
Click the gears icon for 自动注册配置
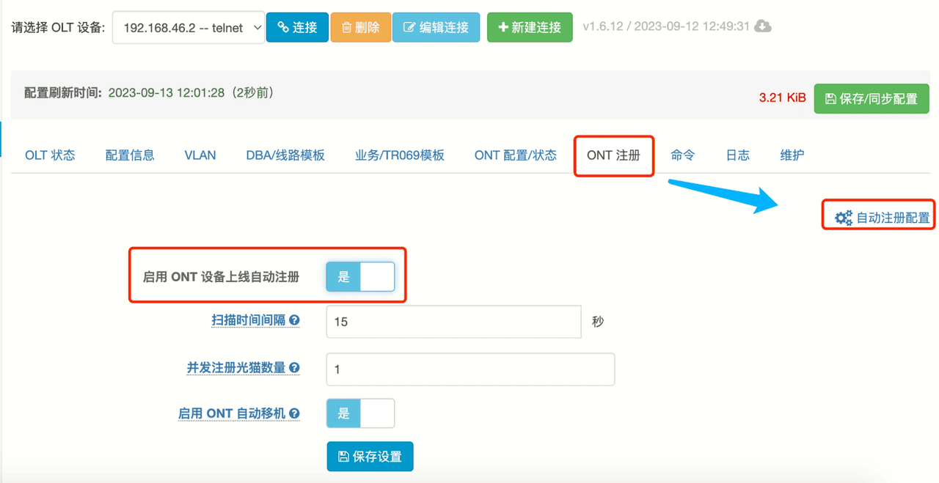pyautogui.click(x=844, y=218)
